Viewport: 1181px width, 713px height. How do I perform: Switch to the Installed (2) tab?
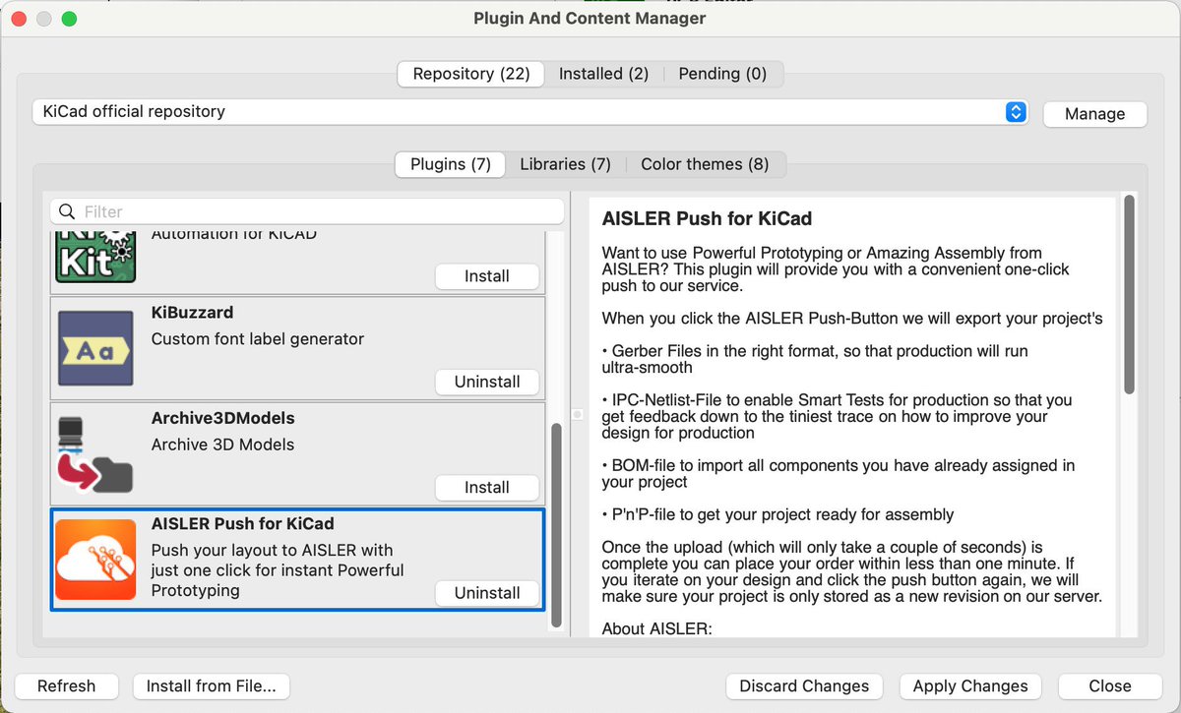click(603, 74)
